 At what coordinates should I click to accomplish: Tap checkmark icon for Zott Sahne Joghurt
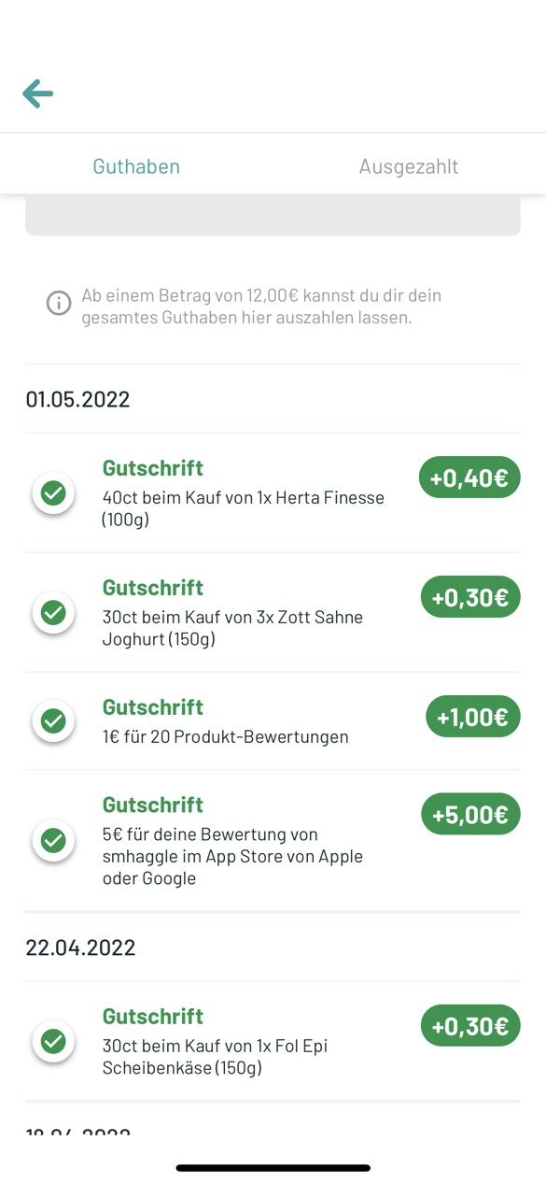point(53,612)
